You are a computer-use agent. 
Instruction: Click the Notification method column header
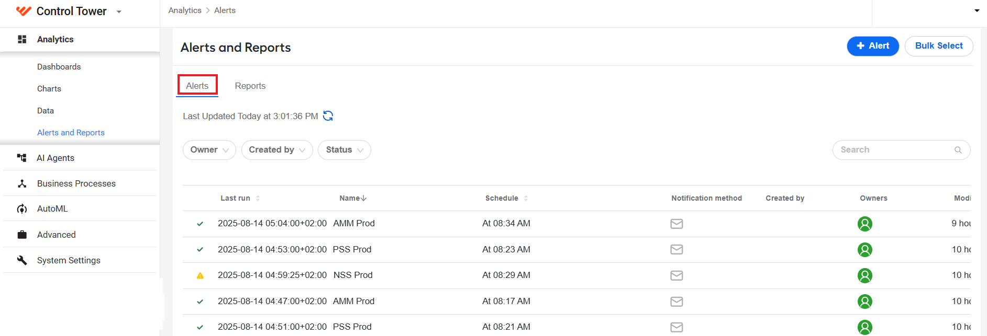pyautogui.click(x=707, y=198)
